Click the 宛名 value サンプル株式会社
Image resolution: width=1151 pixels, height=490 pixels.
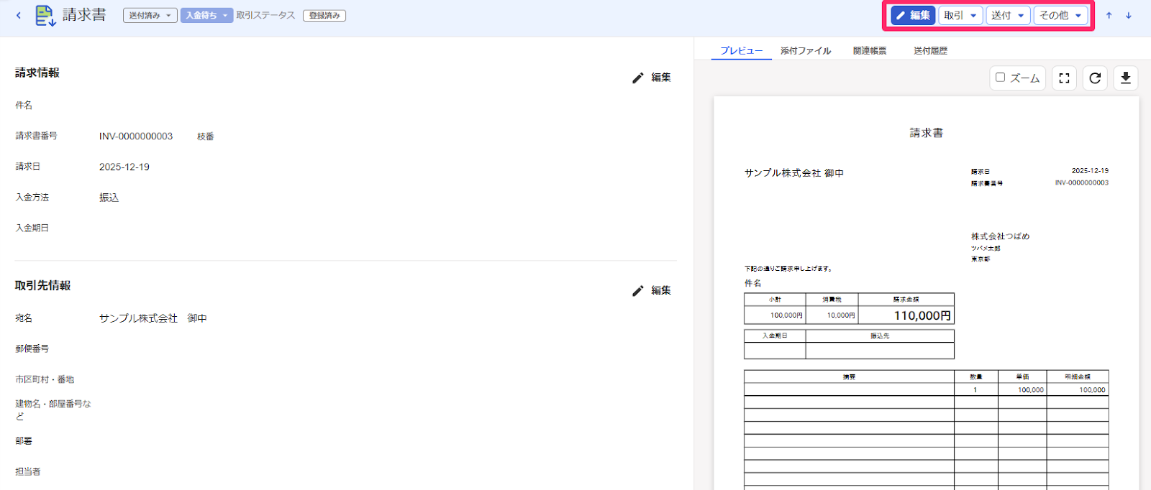tap(138, 318)
